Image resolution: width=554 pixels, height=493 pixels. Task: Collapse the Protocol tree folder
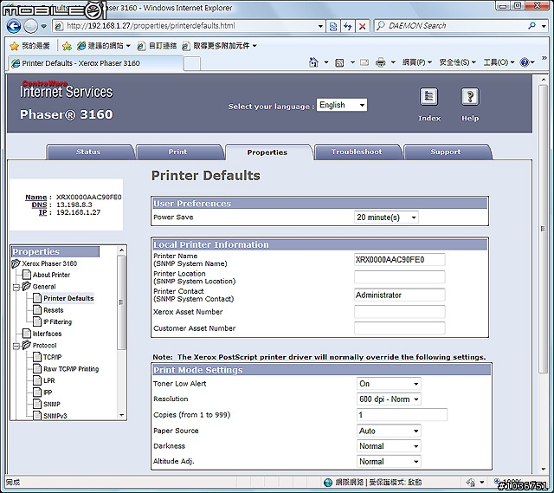(x=16, y=346)
